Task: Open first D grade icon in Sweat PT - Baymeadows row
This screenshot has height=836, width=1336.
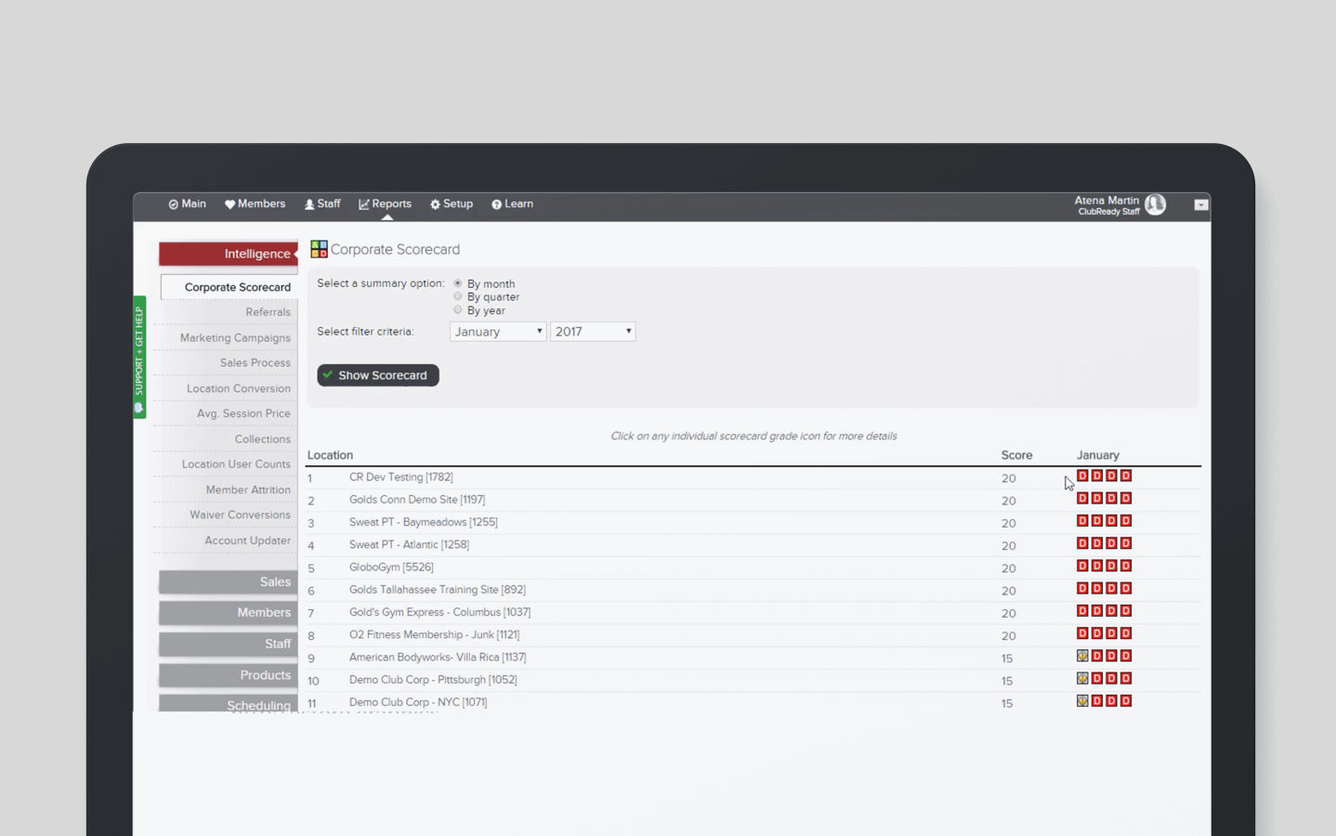Action: coord(1082,521)
